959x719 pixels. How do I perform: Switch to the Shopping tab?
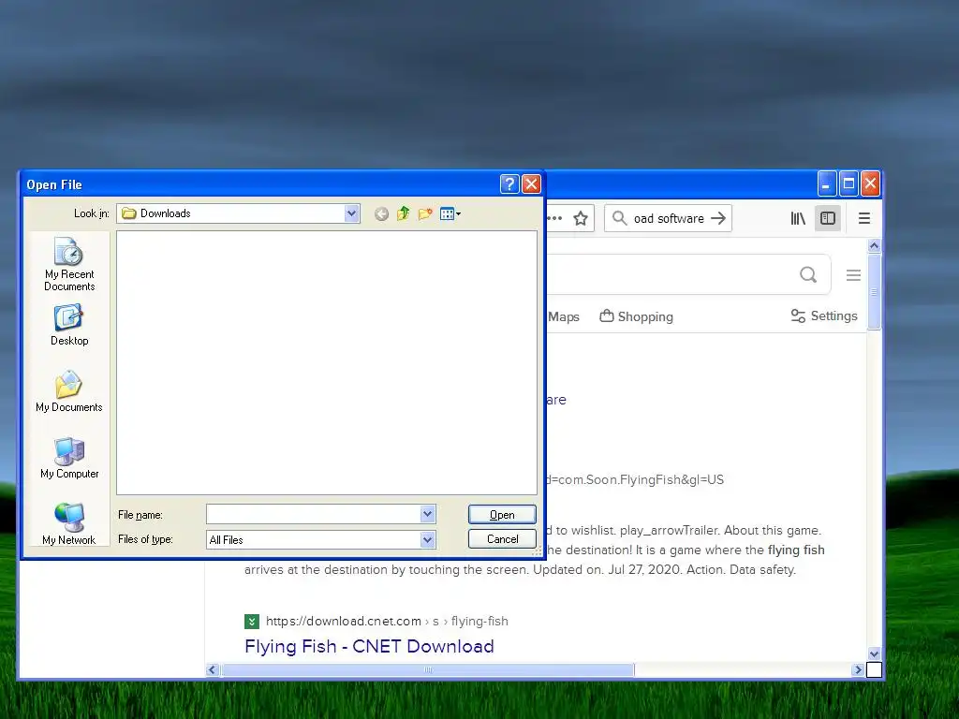(636, 316)
